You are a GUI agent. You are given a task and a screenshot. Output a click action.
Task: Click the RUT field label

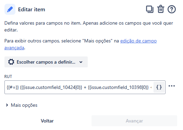coord(8,77)
